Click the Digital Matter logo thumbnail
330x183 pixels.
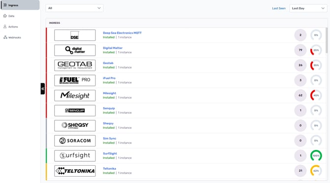pos(75,50)
